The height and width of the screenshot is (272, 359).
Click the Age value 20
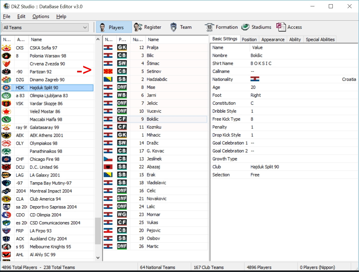pos(253,87)
